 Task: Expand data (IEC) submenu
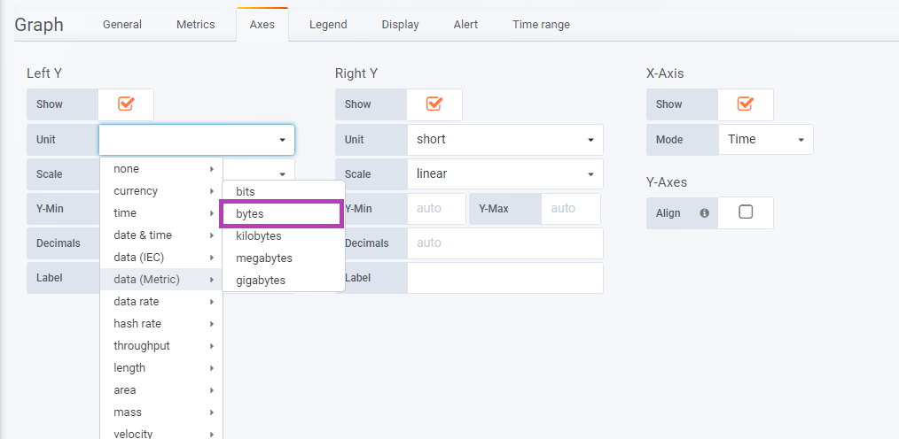161,257
